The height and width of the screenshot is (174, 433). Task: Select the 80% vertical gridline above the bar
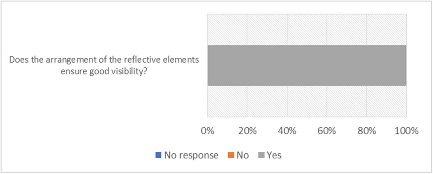pyautogui.click(x=367, y=30)
